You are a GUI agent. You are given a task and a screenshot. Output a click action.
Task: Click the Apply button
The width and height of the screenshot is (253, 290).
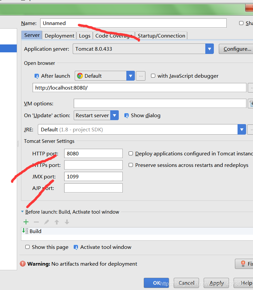(216, 283)
